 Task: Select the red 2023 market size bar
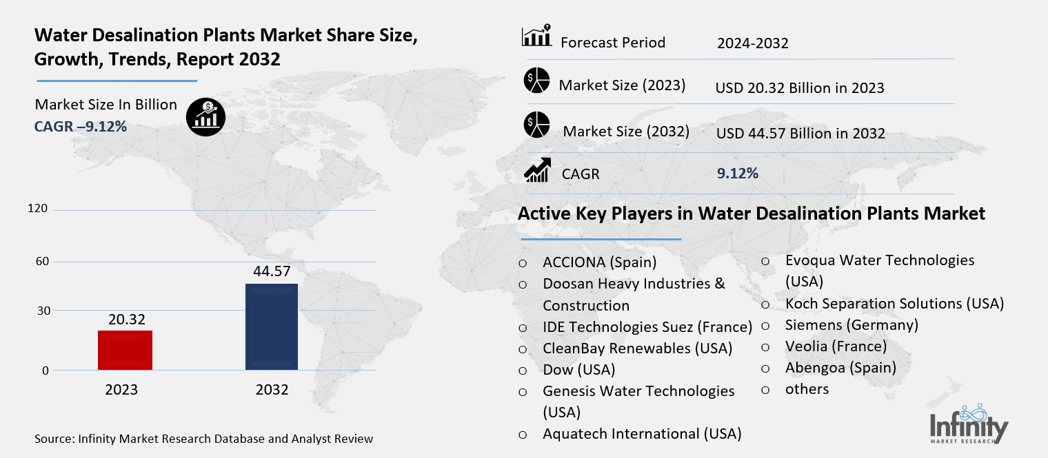click(x=125, y=350)
